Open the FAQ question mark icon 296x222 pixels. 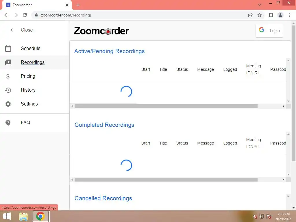(8, 123)
